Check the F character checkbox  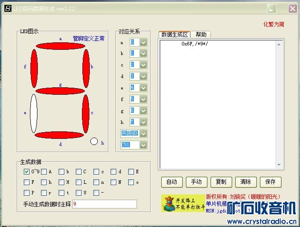[26, 182]
